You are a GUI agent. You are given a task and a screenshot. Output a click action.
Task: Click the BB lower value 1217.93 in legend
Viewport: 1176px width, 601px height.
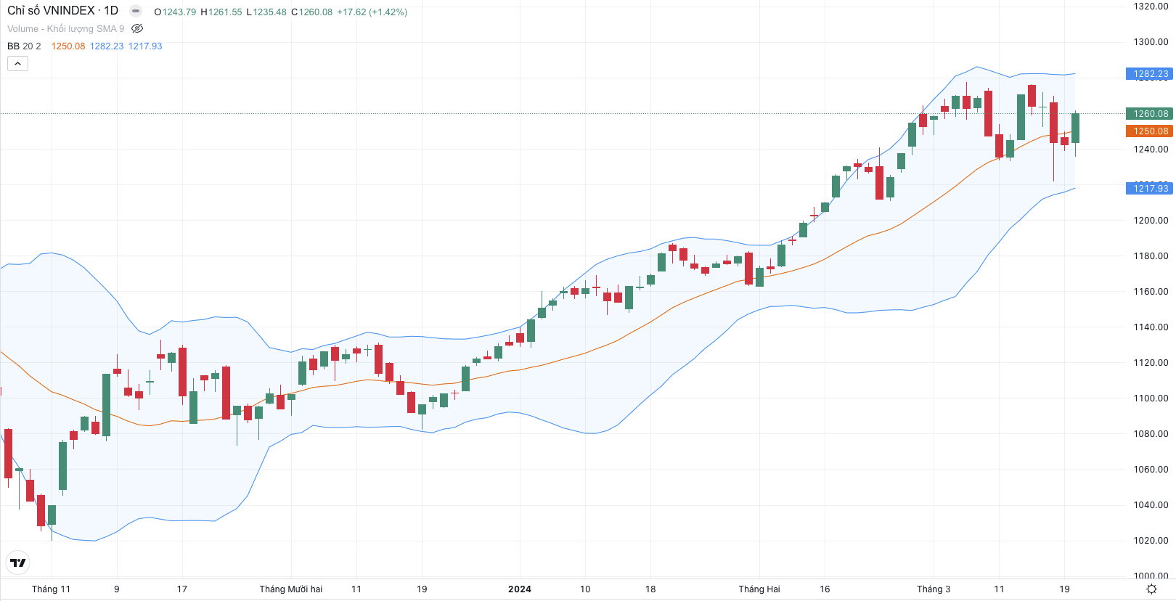pyautogui.click(x=145, y=46)
